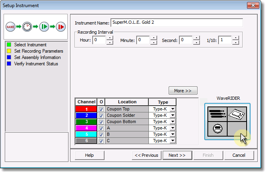Click the thermocouple probes icon in WaveRIDER
266x173 pixels.
pos(217,114)
